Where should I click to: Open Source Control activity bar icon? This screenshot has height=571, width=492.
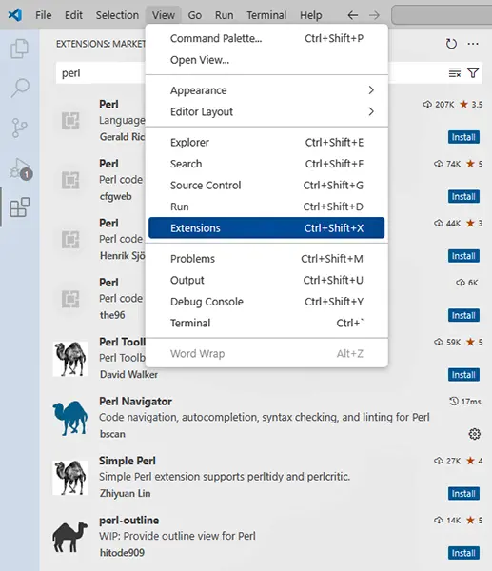pos(19,128)
